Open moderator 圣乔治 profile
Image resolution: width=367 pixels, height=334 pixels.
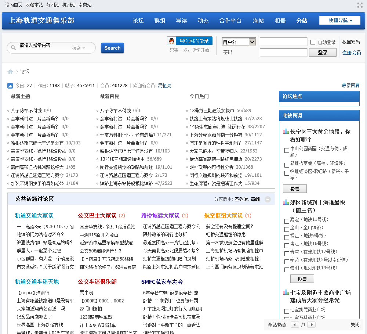241,199
